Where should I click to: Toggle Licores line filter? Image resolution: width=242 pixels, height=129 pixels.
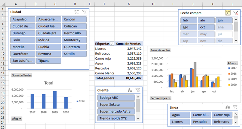click(180, 122)
